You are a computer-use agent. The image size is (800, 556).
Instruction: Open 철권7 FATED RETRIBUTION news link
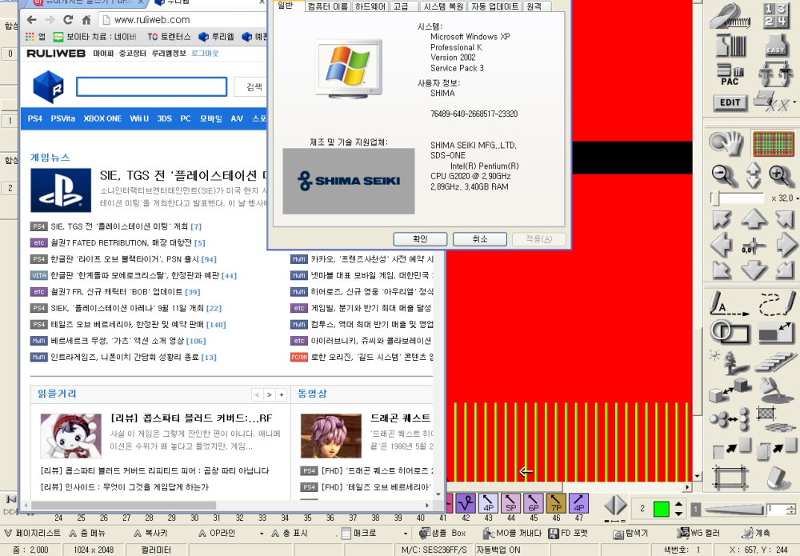122,243
